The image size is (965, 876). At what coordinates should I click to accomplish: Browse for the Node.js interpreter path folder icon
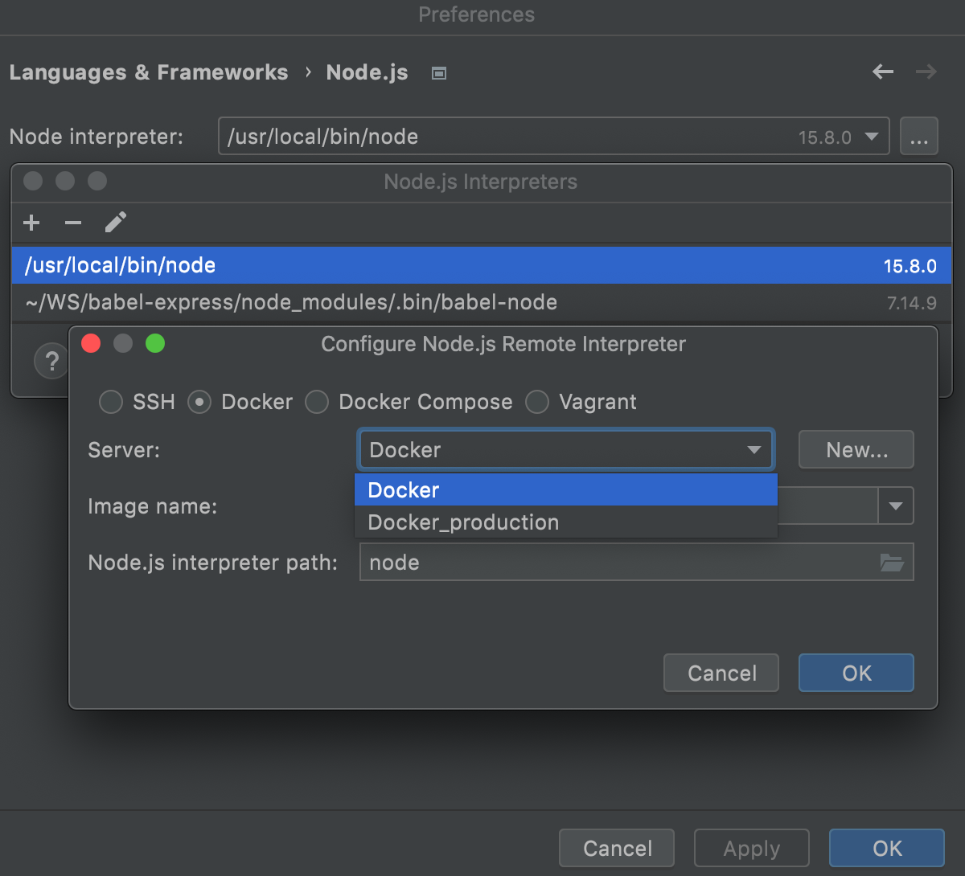(892, 562)
